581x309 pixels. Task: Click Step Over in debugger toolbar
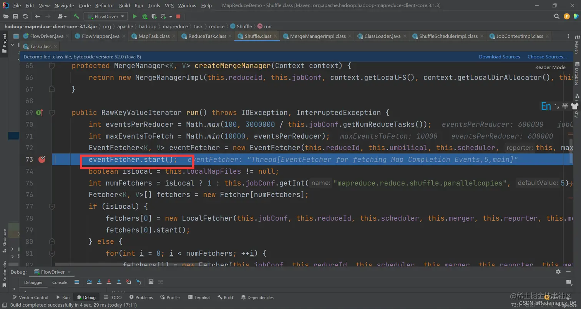click(x=89, y=282)
